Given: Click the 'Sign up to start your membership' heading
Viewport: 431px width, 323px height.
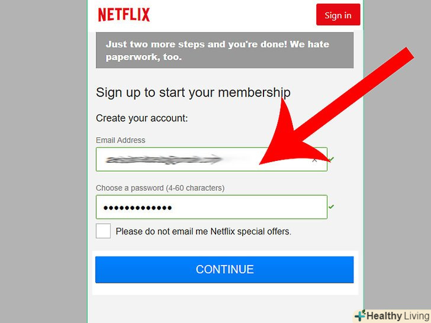Looking at the screenshot, I should [193, 92].
